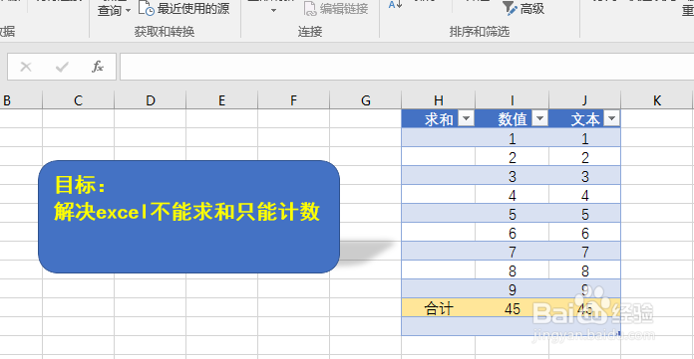Click the formula bar confirm checkmark
This screenshot has height=359, width=694.
62,67
